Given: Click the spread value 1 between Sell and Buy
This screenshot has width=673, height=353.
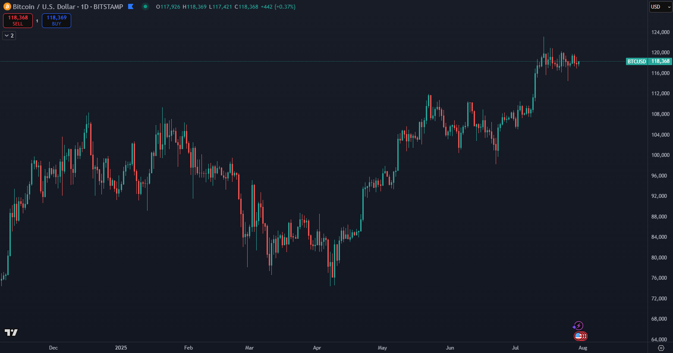Looking at the screenshot, I should pyautogui.click(x=37, y=21).
